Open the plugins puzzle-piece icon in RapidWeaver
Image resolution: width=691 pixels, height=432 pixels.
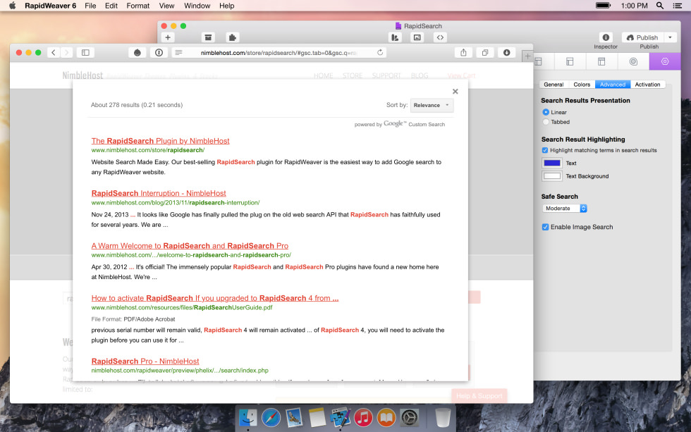coord(232,37)
